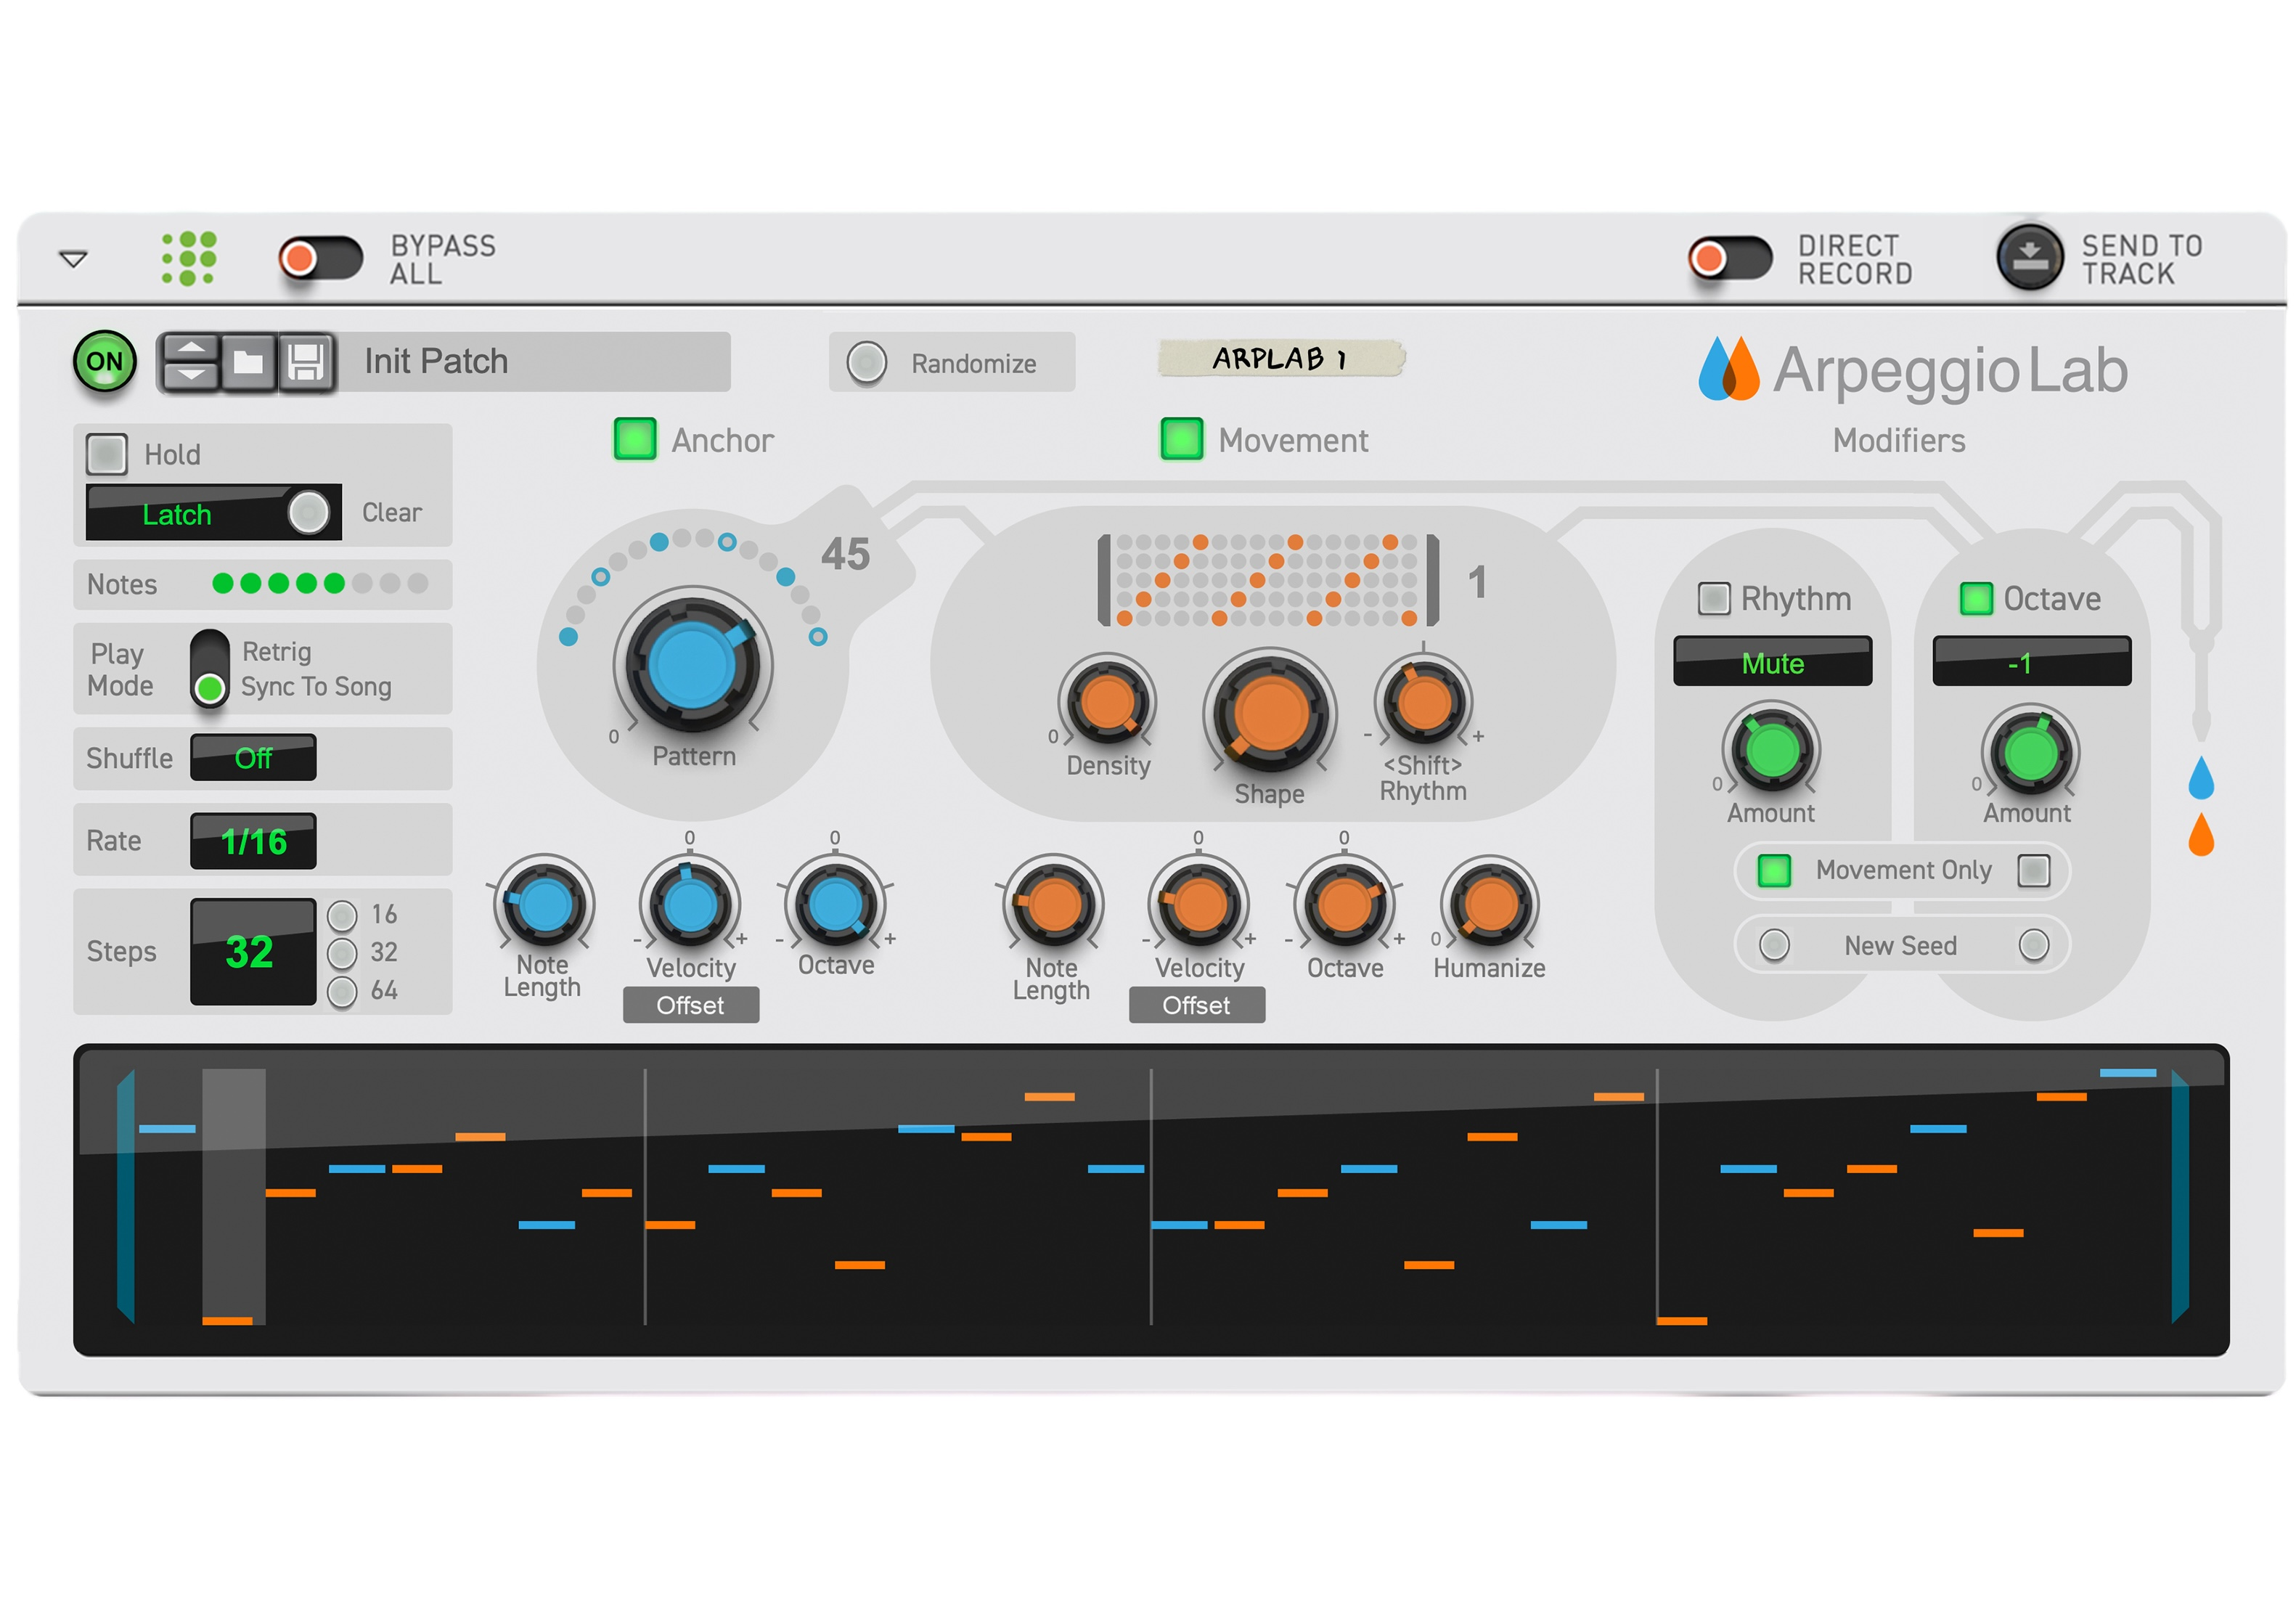Click the Rhythm New Seed button

[1774, 945]
